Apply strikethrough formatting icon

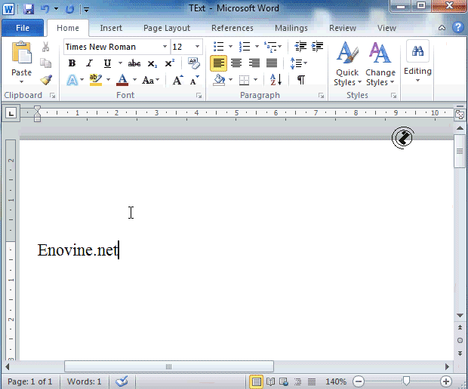(x=134, y=63)
